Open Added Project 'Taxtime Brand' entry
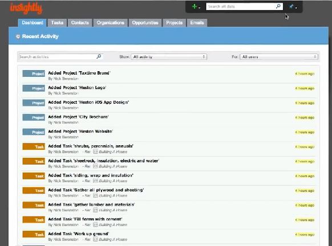The height and width of the screenshot is (246, 332). point(79,73)
